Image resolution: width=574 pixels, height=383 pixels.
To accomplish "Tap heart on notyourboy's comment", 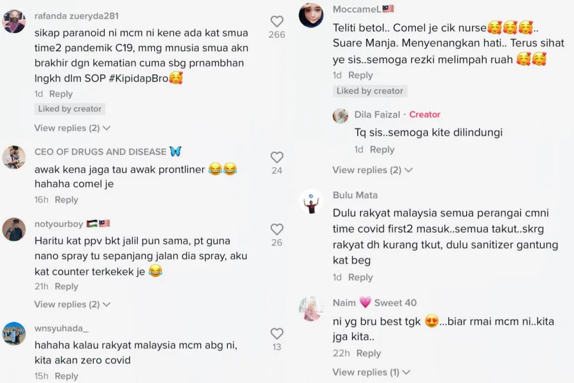I will pos(277,229).
